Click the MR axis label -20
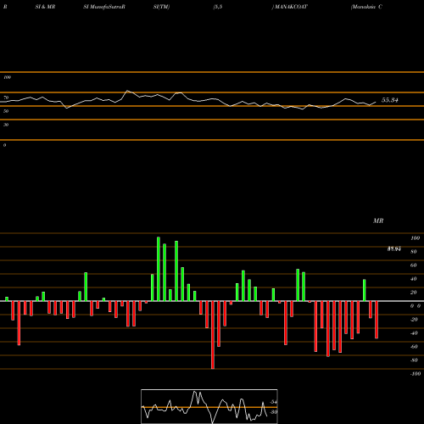This screenshot has height=424, width=424. coord(414,320)
